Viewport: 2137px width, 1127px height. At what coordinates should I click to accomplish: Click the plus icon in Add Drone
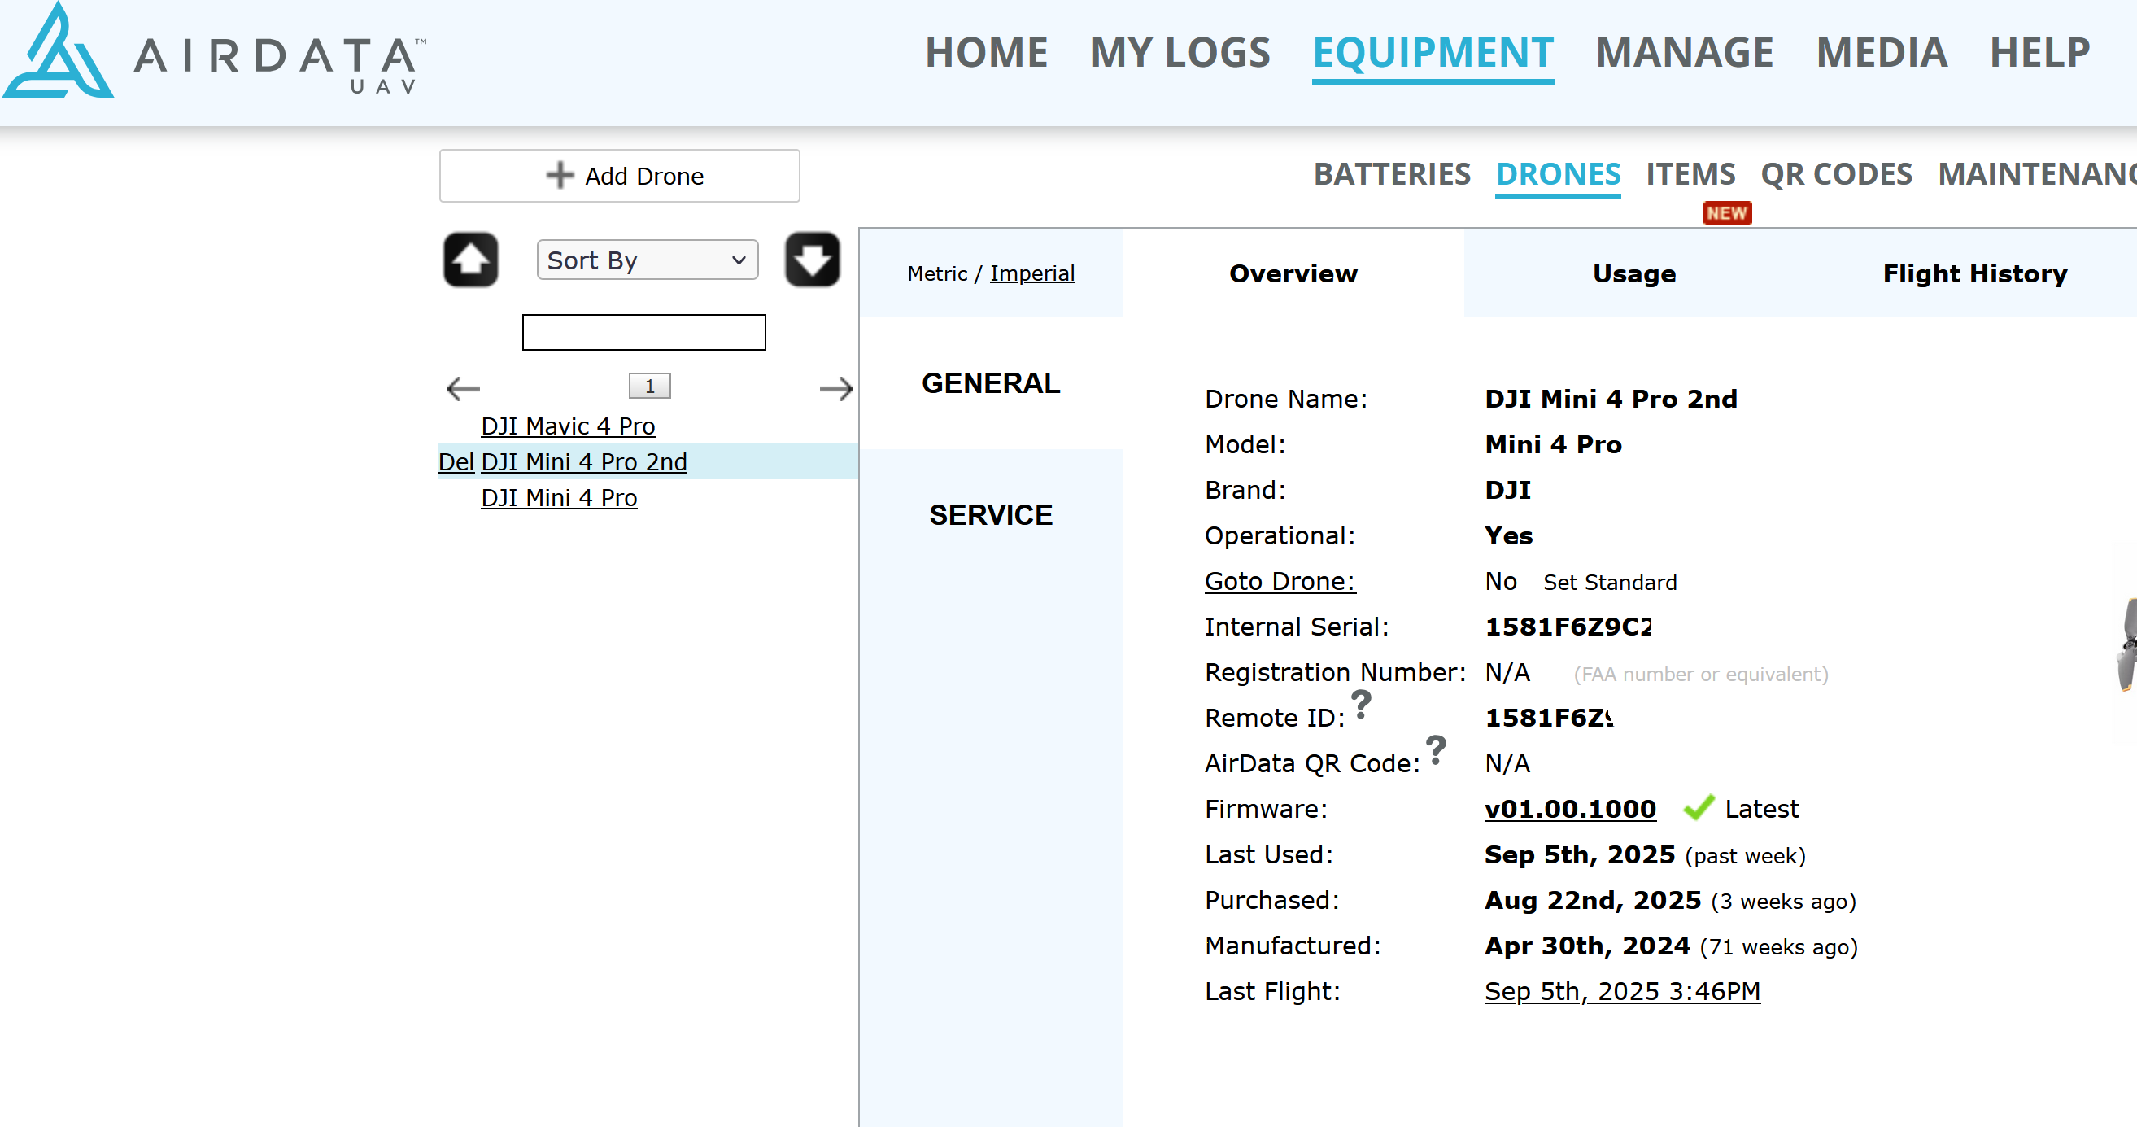click(560, 175)
